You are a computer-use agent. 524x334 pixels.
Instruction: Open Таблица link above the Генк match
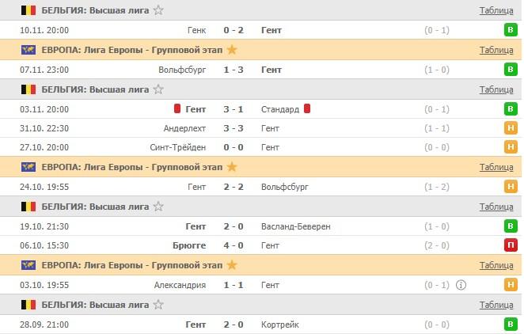[x=496, y=10]
